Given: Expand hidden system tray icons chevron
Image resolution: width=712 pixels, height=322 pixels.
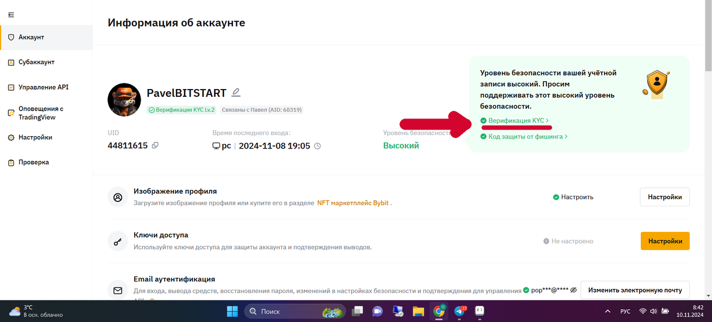Looking at the screenshot, I should (x=607, y=311).
